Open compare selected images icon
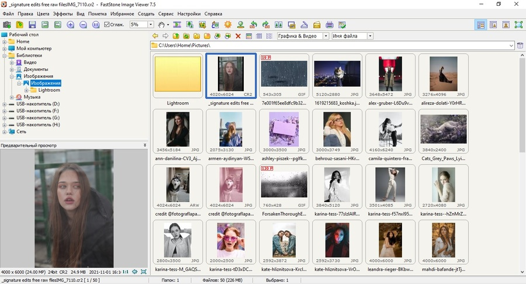 pos(279,25)
